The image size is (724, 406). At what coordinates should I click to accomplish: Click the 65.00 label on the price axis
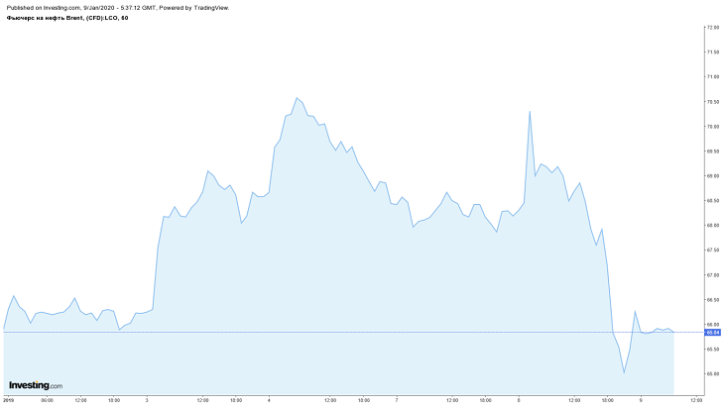tap(712, 374)
